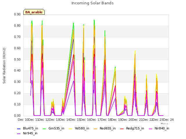Select the Grn535_in legend label

[56, 128]
